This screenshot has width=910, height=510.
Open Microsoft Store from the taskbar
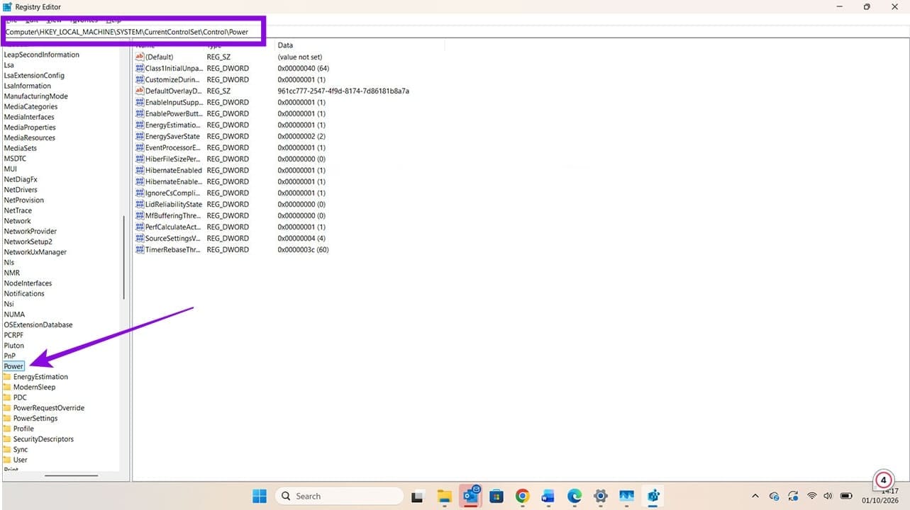496,496
